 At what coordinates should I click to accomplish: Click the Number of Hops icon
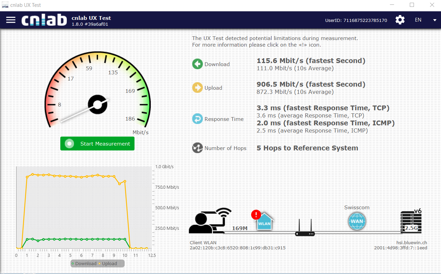click(197, 148)
